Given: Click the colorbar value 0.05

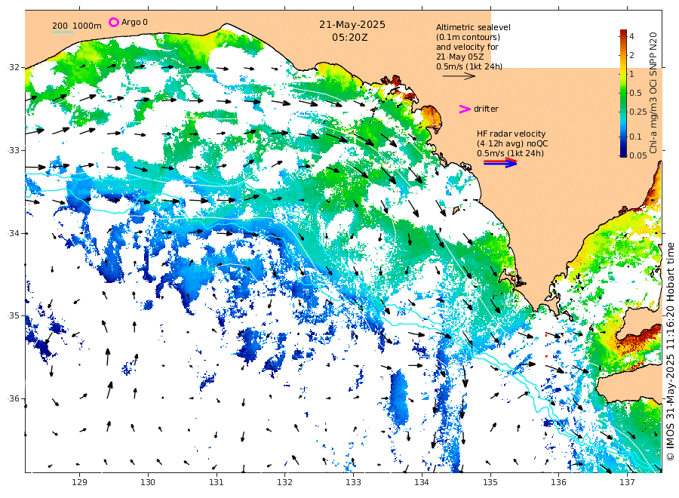Looking at the screenshot, I should (x=638, y=155).
